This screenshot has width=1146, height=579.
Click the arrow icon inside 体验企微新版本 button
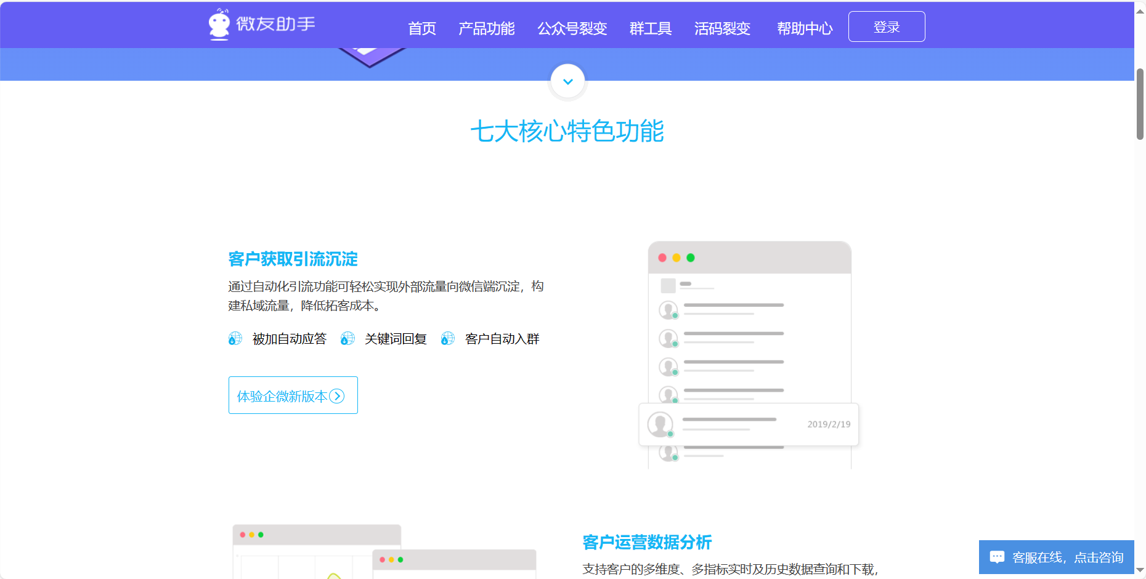point(336,397)
